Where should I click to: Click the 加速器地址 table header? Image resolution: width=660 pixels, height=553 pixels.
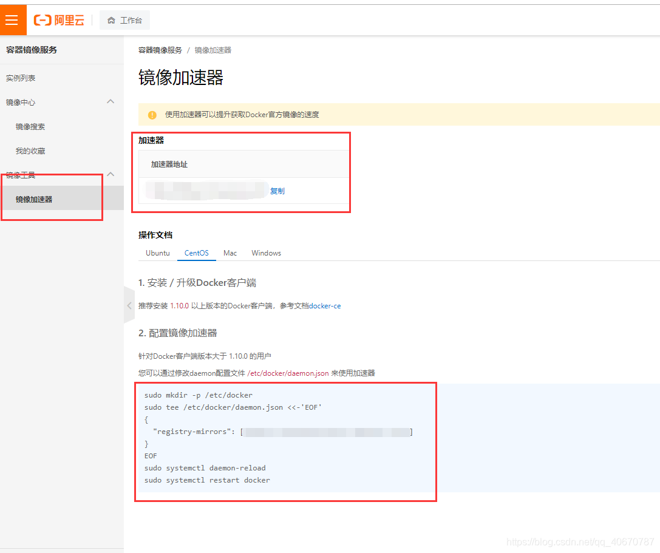pos(169,164)
